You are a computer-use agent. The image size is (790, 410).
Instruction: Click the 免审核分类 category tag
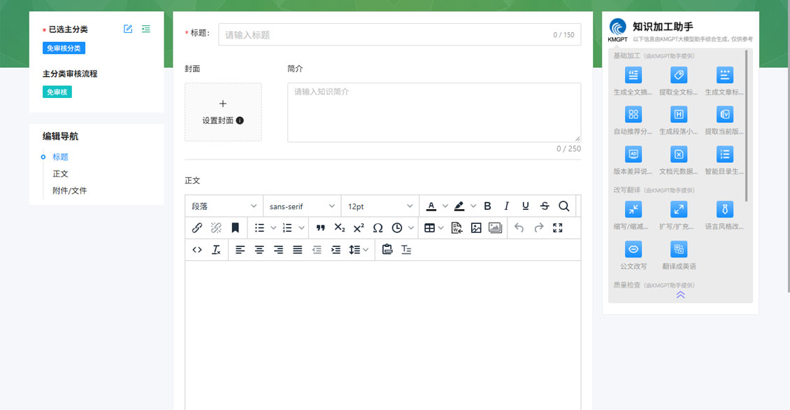(64, 48)
